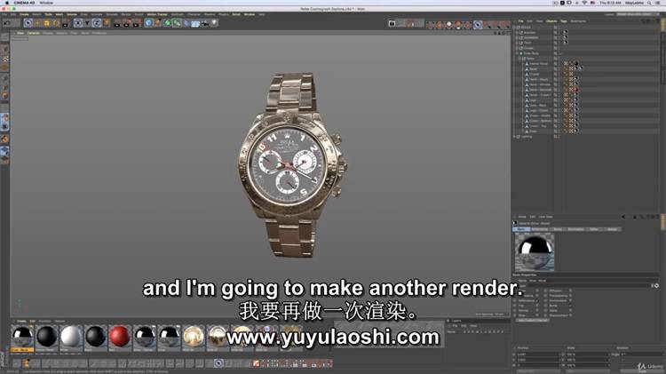
Task: Click the material preview sphere in attributes
Action: [535, 252]
